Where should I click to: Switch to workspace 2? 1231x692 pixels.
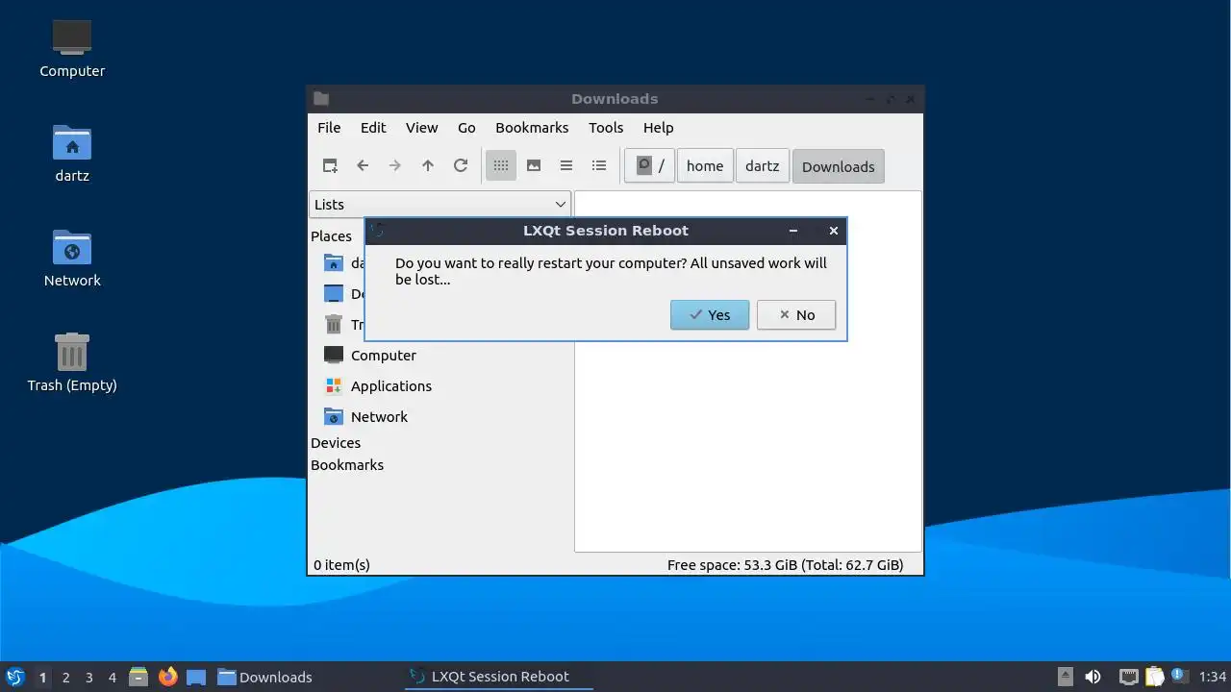pyautogui.click(x=65, y=678)
